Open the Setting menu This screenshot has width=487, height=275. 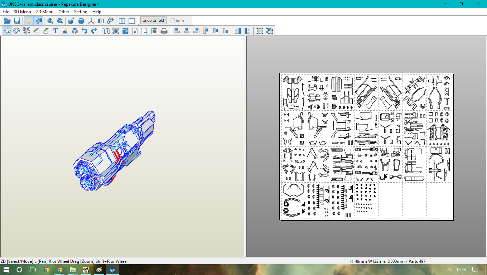[x=81, y=12]
